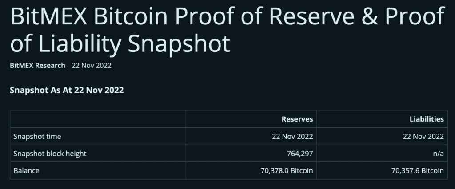Click the "n/a" Liabilities block height cell

[x=437, y=154]
